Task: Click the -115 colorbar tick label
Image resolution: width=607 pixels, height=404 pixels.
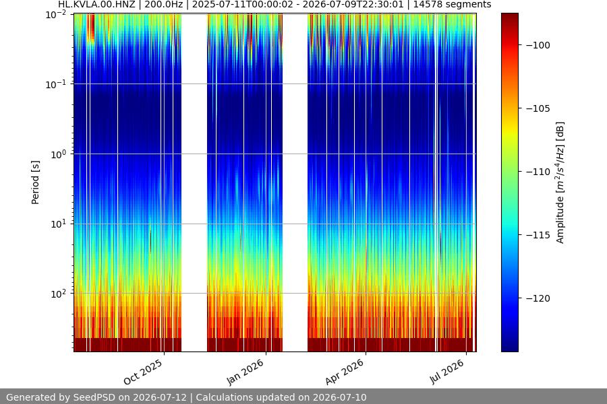Action: [538, 235]
